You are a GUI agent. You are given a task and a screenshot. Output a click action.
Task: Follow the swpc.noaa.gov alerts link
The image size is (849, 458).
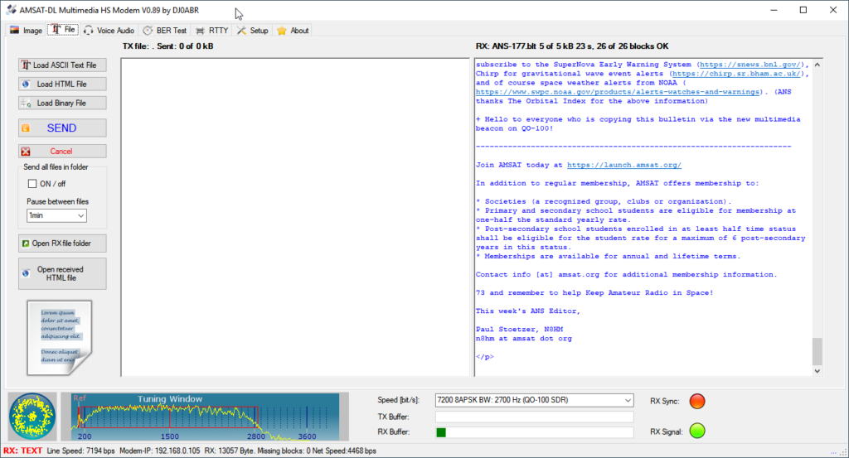(617, 92)
